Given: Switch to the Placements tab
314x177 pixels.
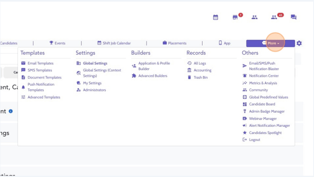Looking at the screenshot, I should click(x=174, y=43).
